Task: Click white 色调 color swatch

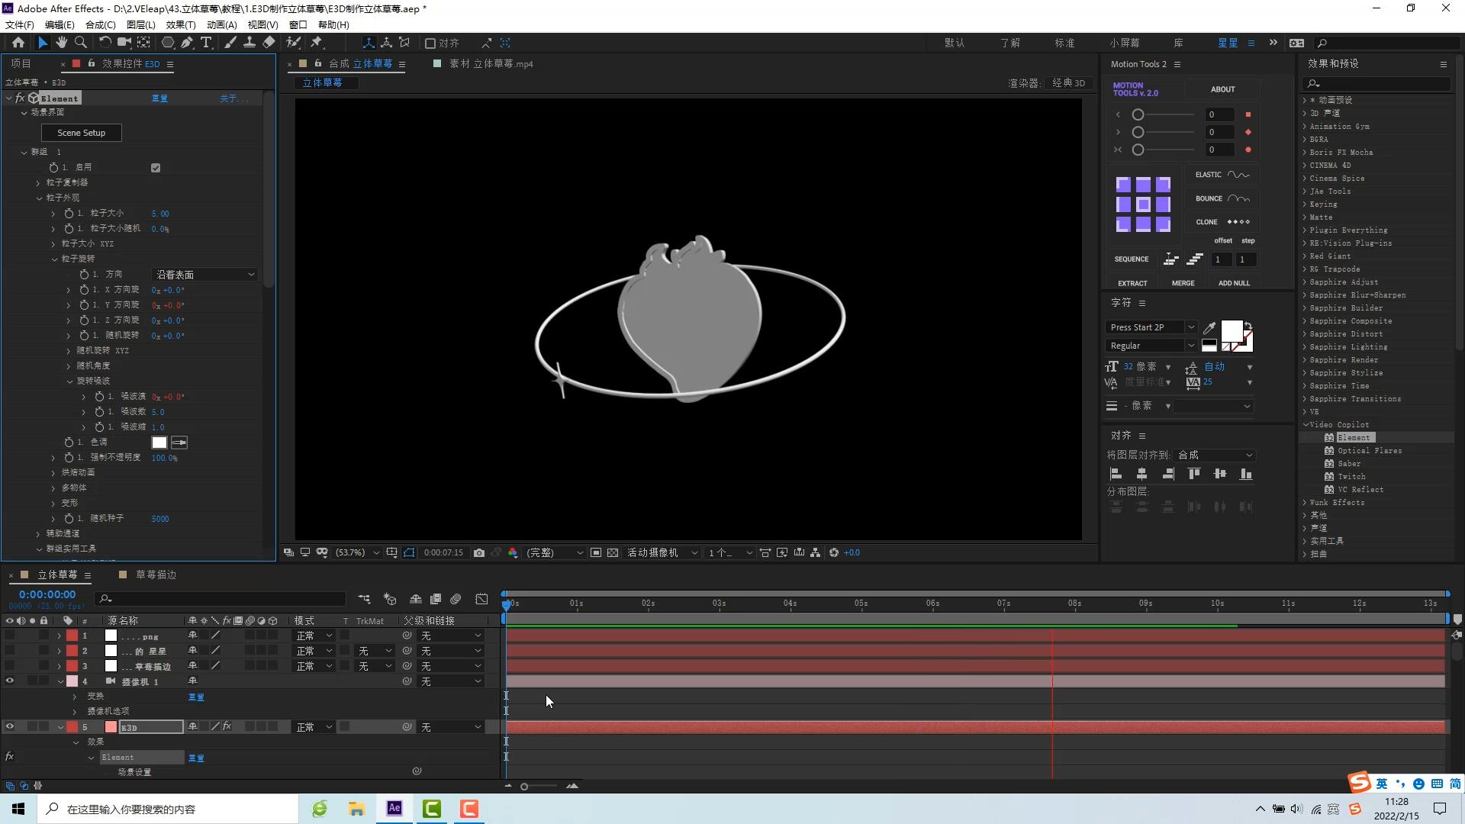Action: point(159,443)
